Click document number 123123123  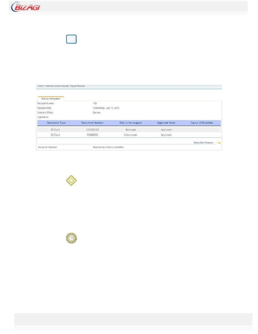coord(92,130)
